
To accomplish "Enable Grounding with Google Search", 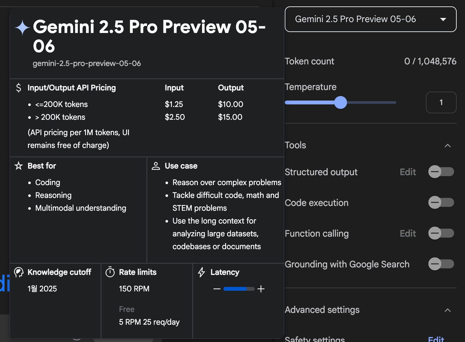I will point(441,264).
